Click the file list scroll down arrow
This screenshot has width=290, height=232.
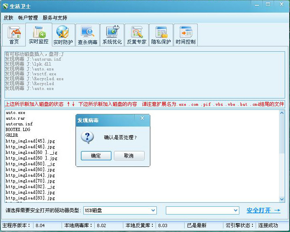pos(282,199)
